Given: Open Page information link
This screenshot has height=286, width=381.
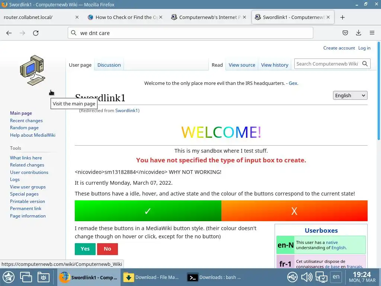Looking at the screenshot, I should [x=28, y=216].
